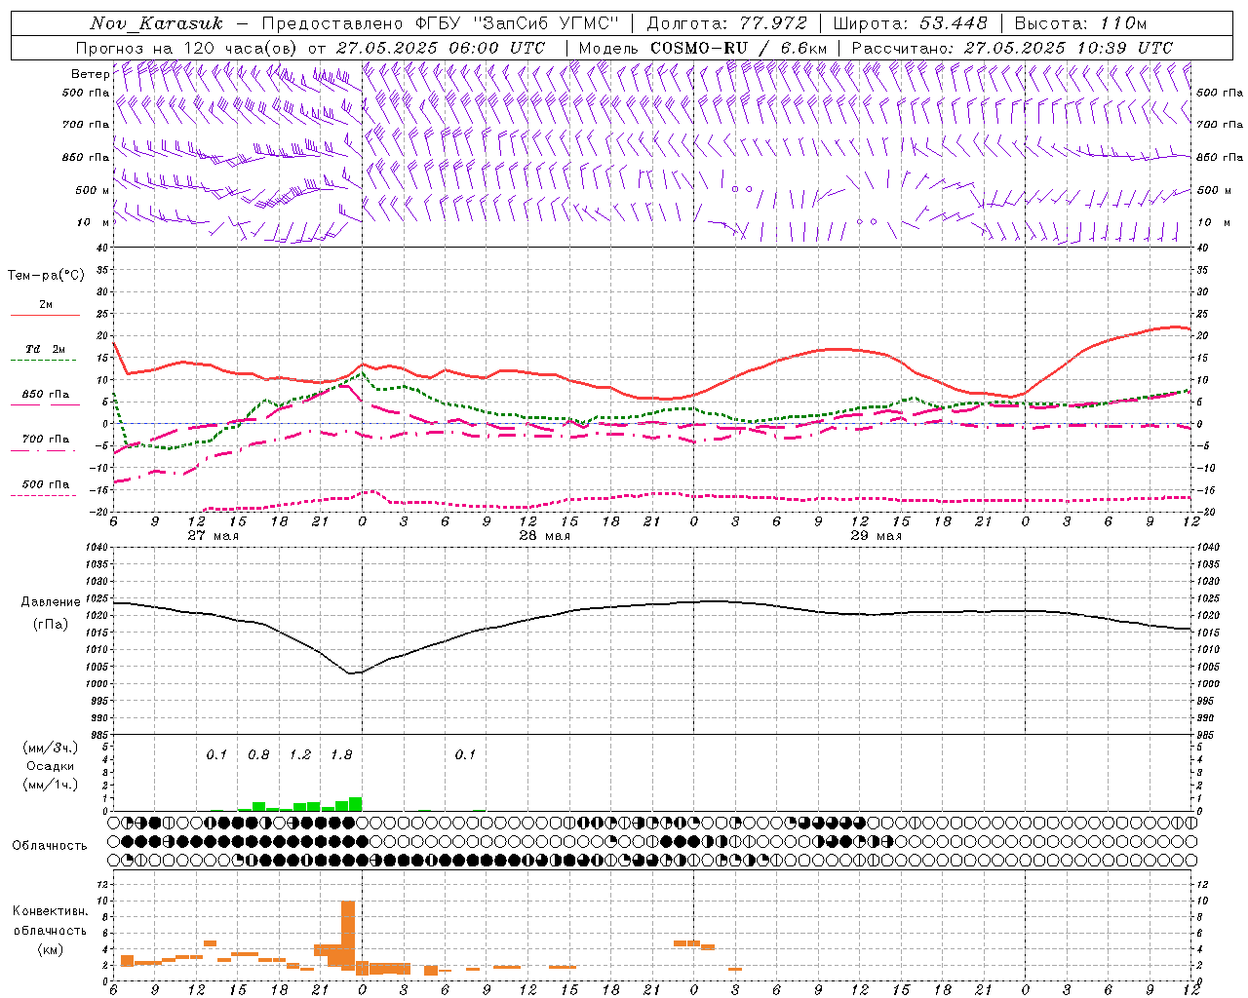1248x998 pixels.
Task: Click the '27 мая' date label
Action: pos(213,536)
